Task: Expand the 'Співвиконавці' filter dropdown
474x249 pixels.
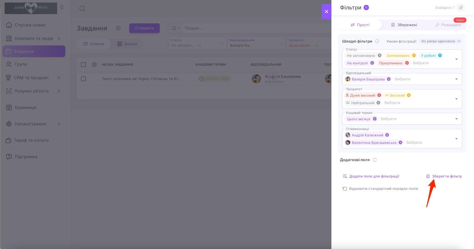Action: pyautogui.click(x=457, y=139)
